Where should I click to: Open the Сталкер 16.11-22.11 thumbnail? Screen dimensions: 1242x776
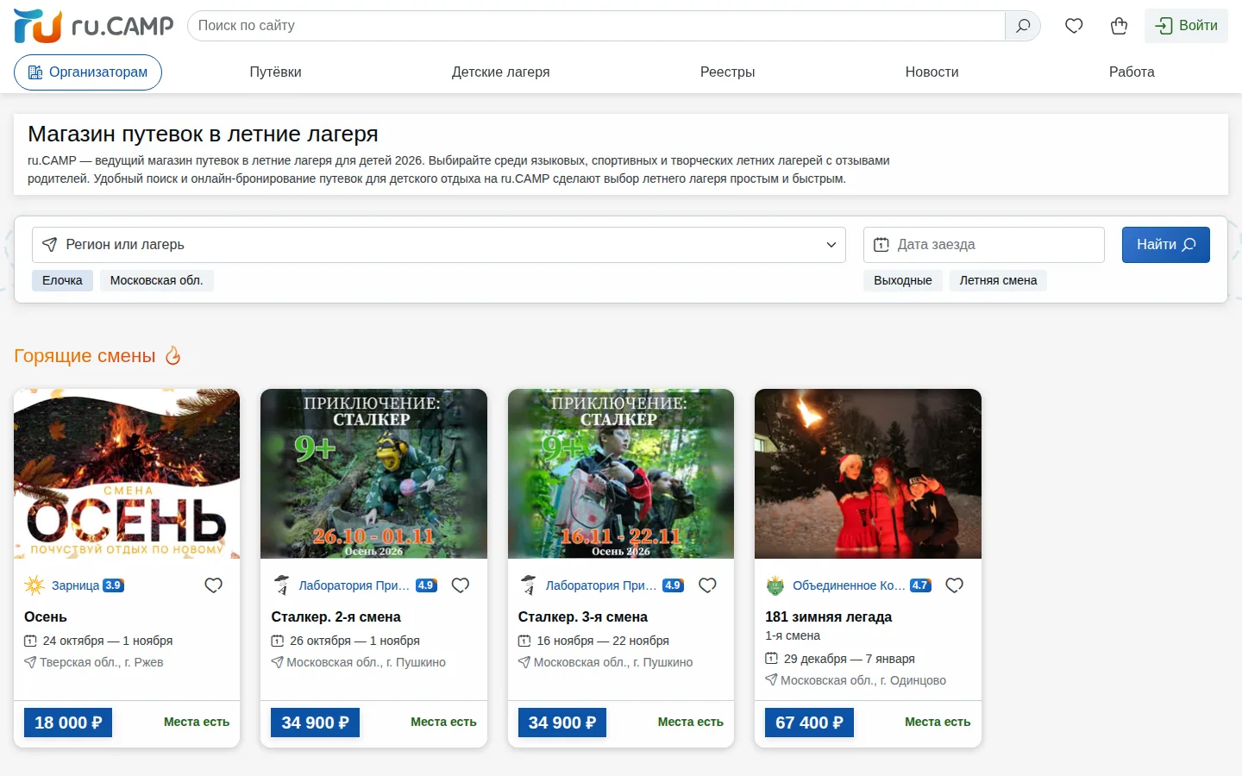(x=621, y=473)
